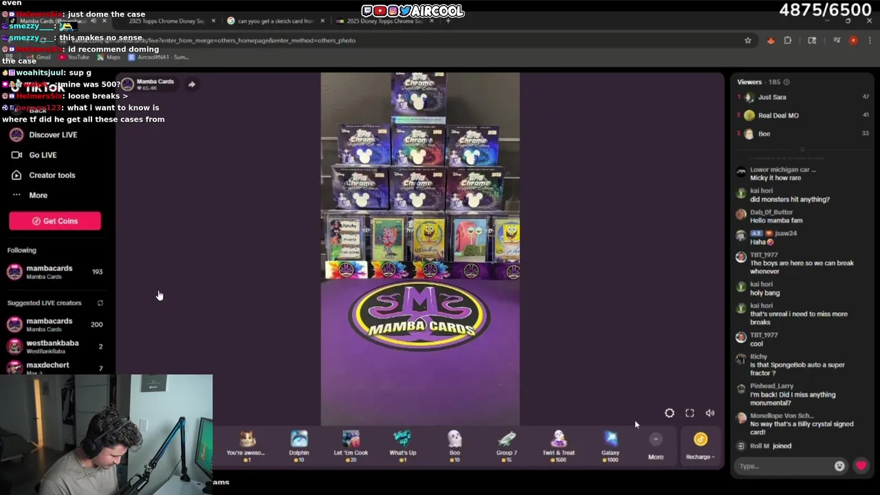
Task: Open YouTube bookmark
Action: click(74, 57)
